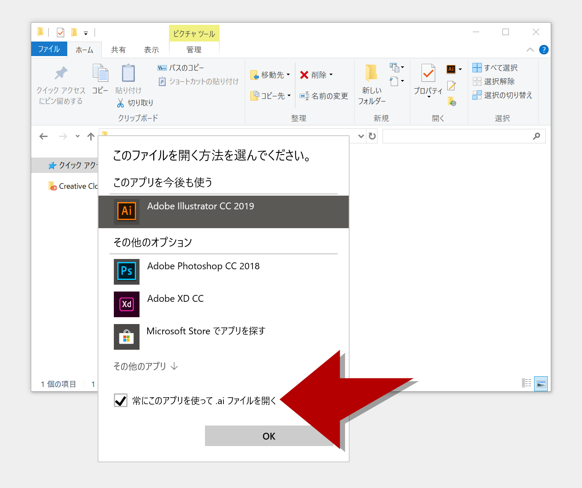Click the Refresh button next to address bar
The height and width of the screenshot is (488, 582).
click(372, 136)
